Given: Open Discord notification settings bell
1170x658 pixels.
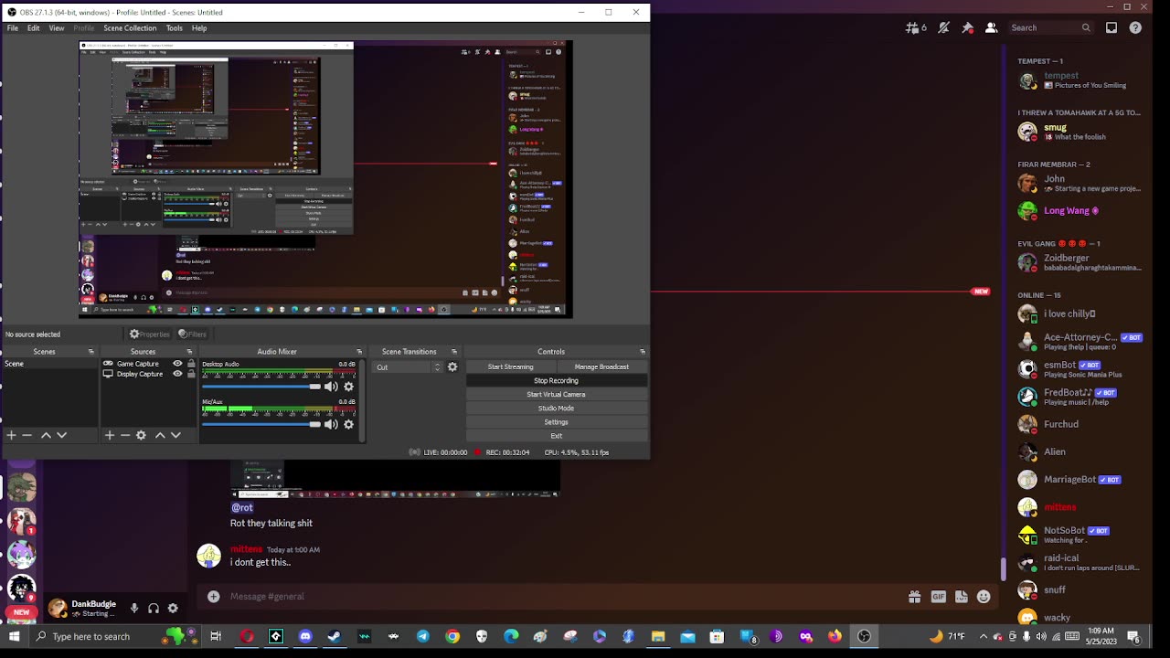Looking at the screenshot, I should click(943, 27).
